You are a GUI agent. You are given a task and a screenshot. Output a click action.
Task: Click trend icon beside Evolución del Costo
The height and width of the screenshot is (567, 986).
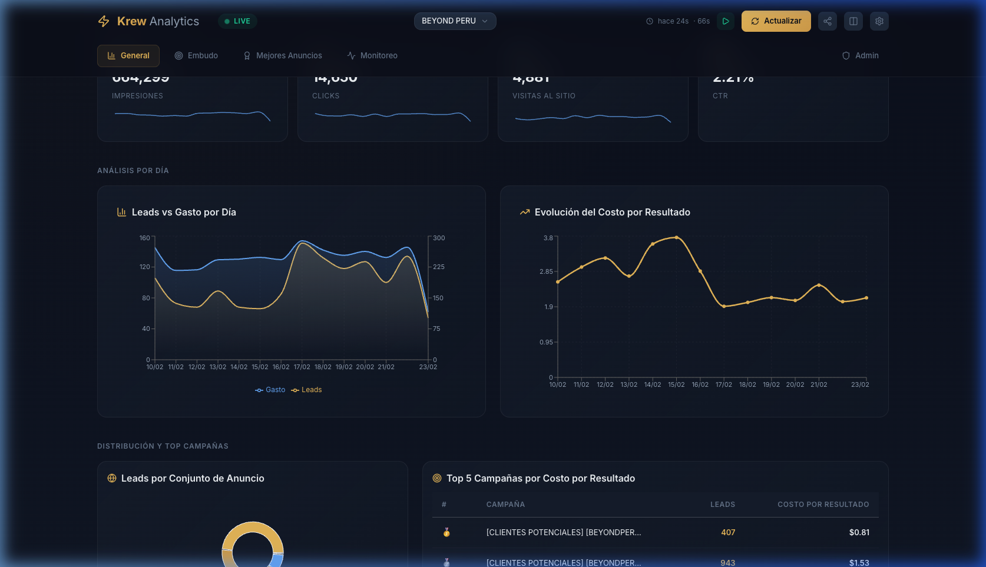(525, 212)
